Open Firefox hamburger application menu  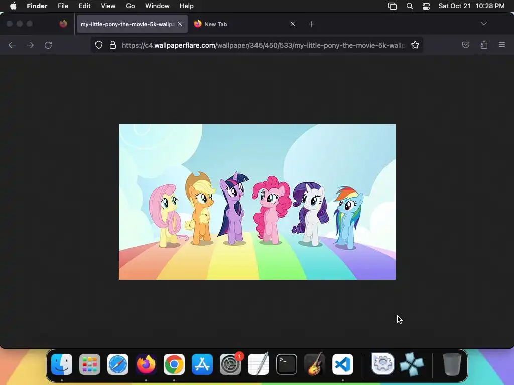tap(502, 45)
